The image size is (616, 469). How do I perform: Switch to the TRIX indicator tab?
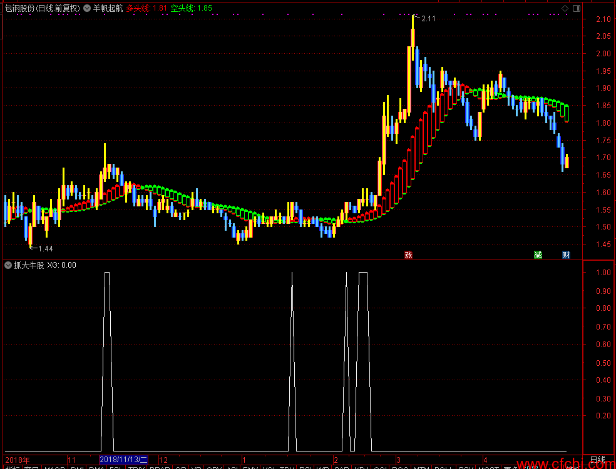tap(136, 467)
